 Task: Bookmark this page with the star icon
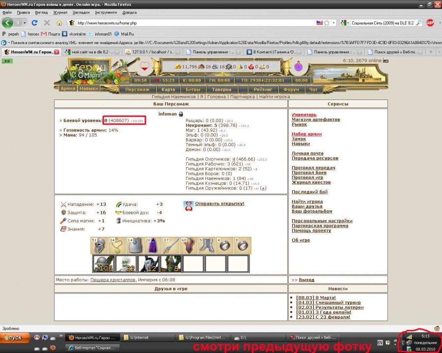[327, 23]
